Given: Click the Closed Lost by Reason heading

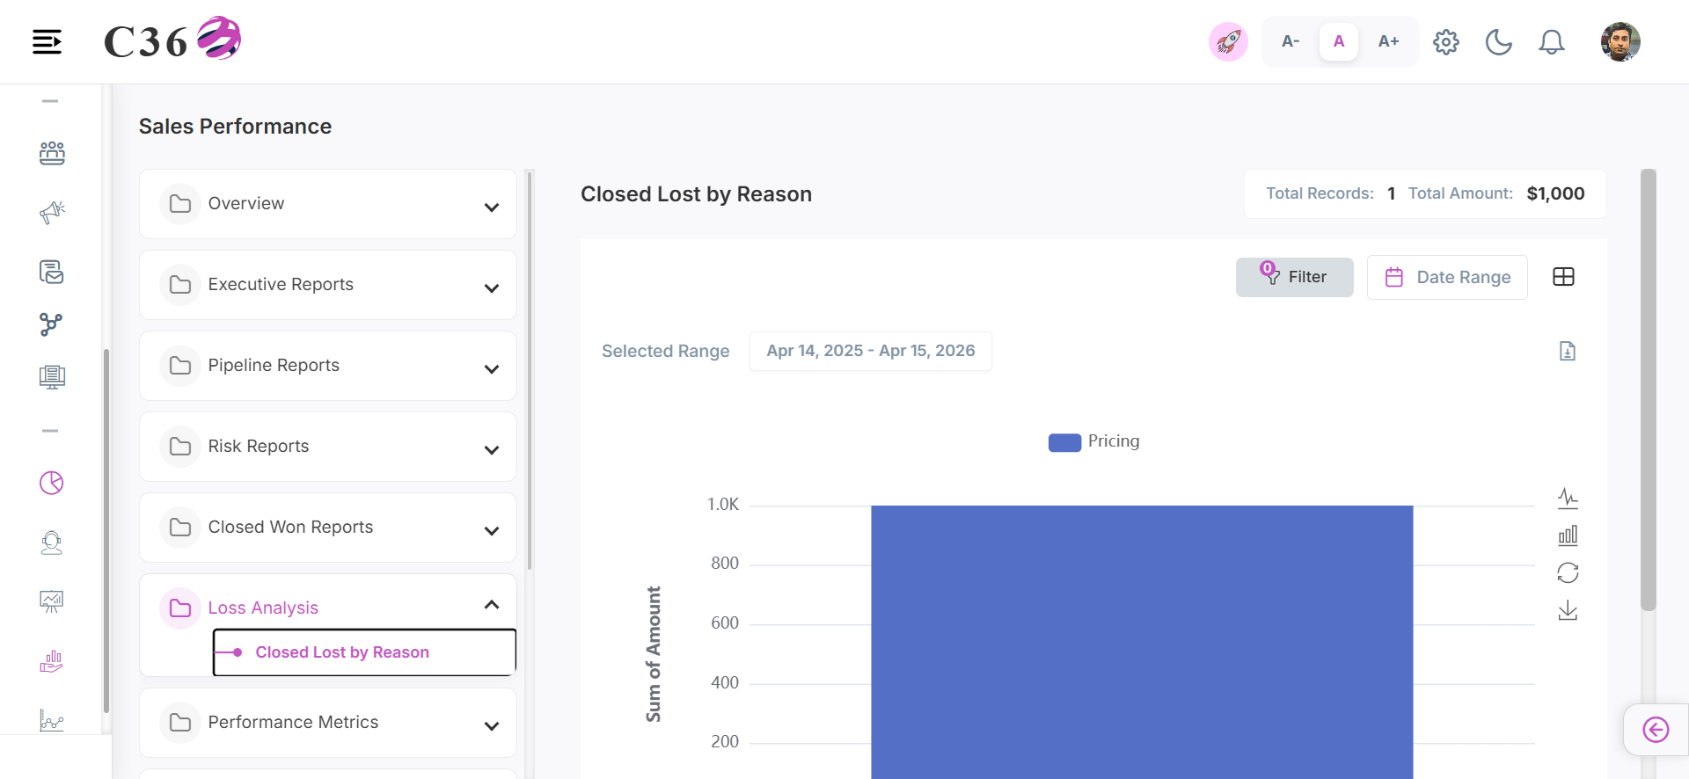Looking at the screenshot, I should tap(696, 194).
